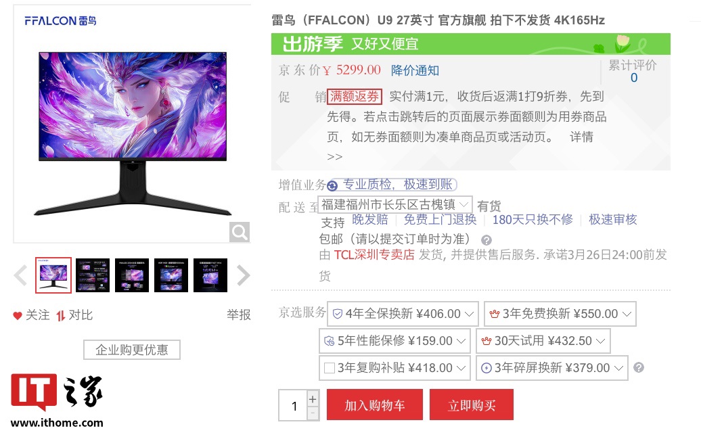701x437 pixels.
Task: Expand the 4年全保换新 ¥406.00 dropdown
Action: [x=403, y=314]
